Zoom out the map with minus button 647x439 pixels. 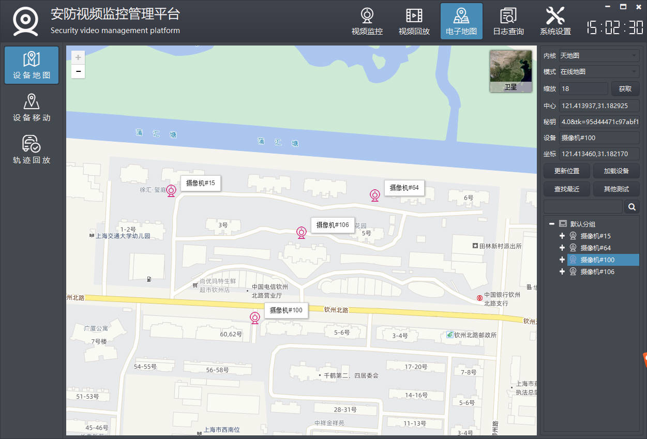pyautogui.click(x=78, y=71)
